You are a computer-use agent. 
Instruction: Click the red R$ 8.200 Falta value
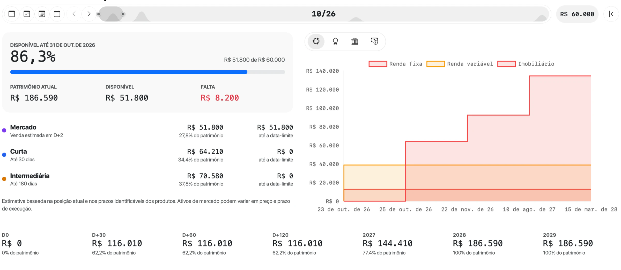coord(220,98)
